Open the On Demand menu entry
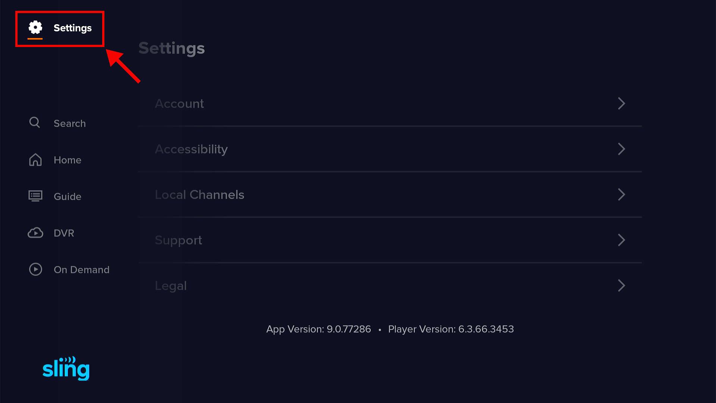 (x=82, y=269)
